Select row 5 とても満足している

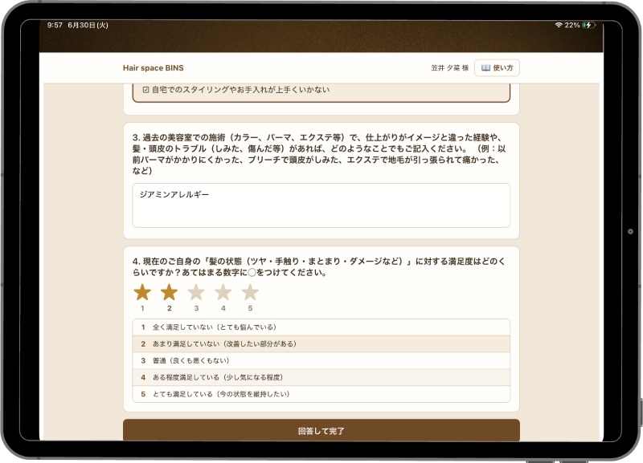click(321, 394)
